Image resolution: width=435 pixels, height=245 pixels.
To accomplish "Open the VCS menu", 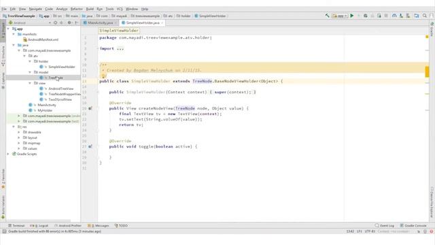I will 120,9.
